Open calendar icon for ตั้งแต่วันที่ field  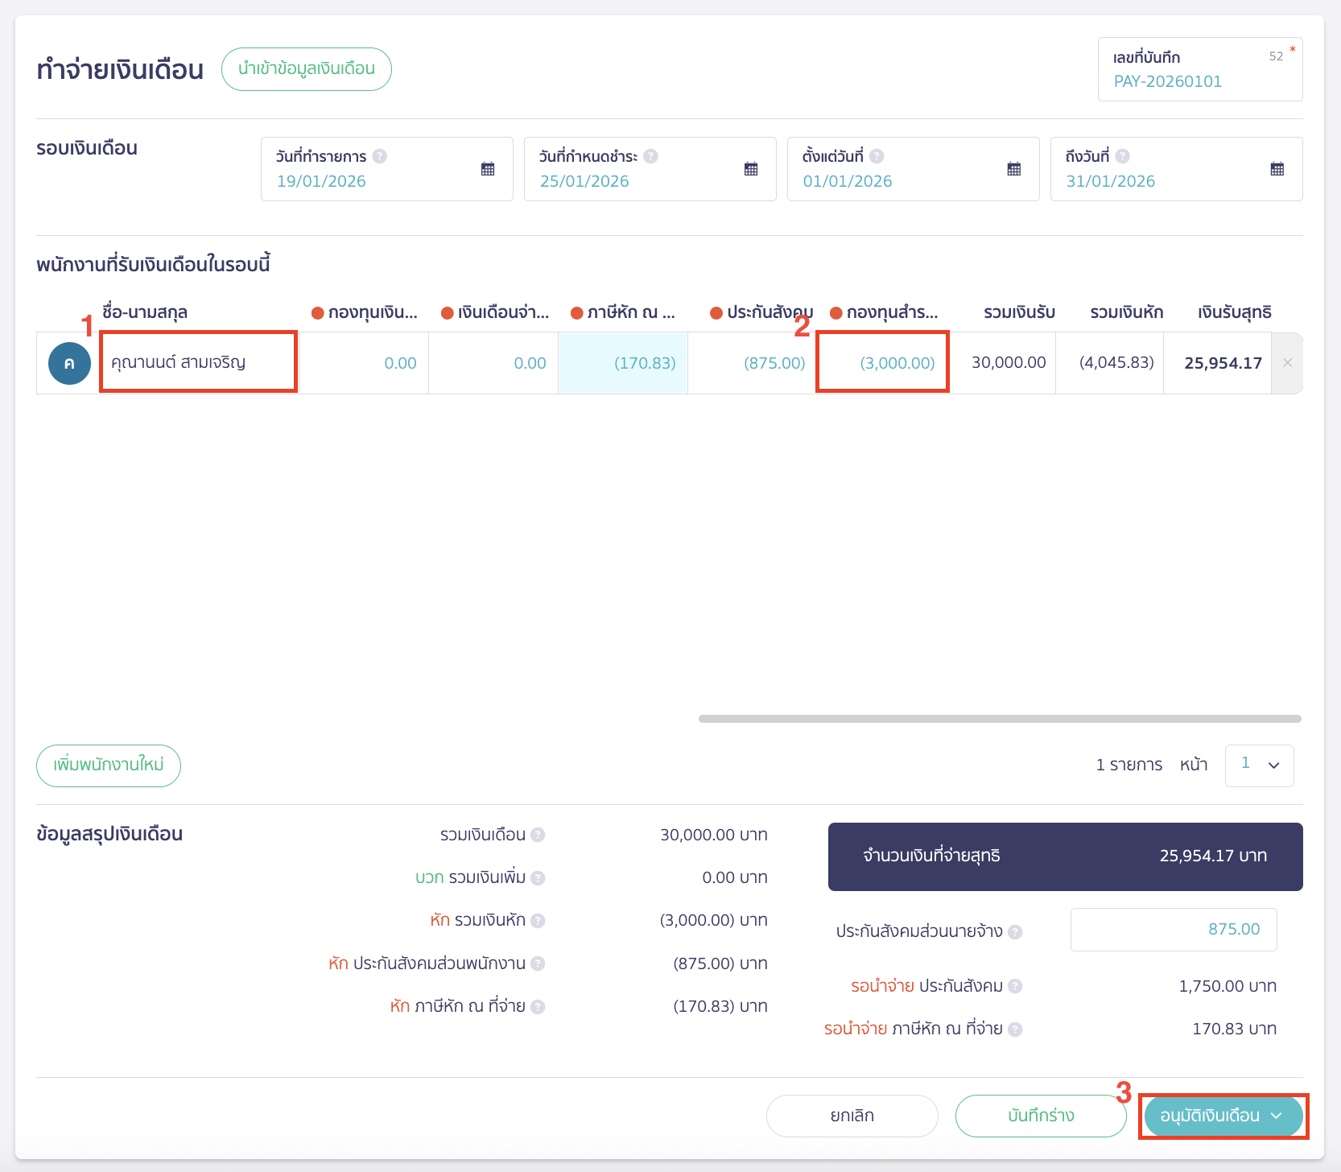click(x=1014, y=169)
